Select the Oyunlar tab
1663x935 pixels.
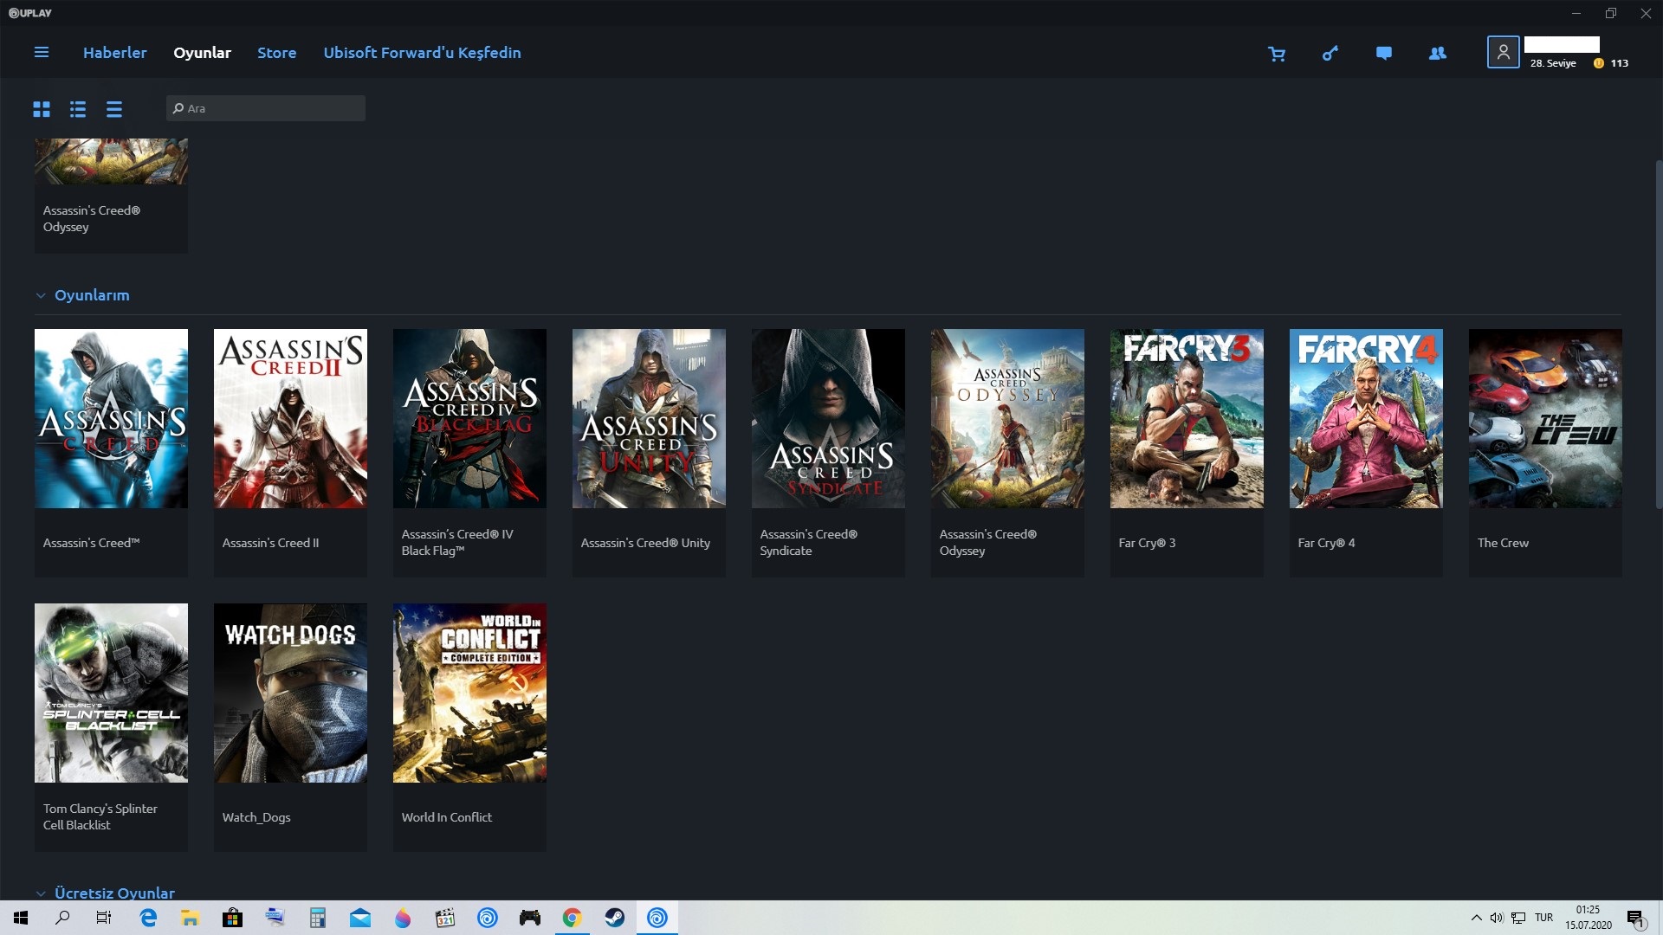tap(202, 53)
